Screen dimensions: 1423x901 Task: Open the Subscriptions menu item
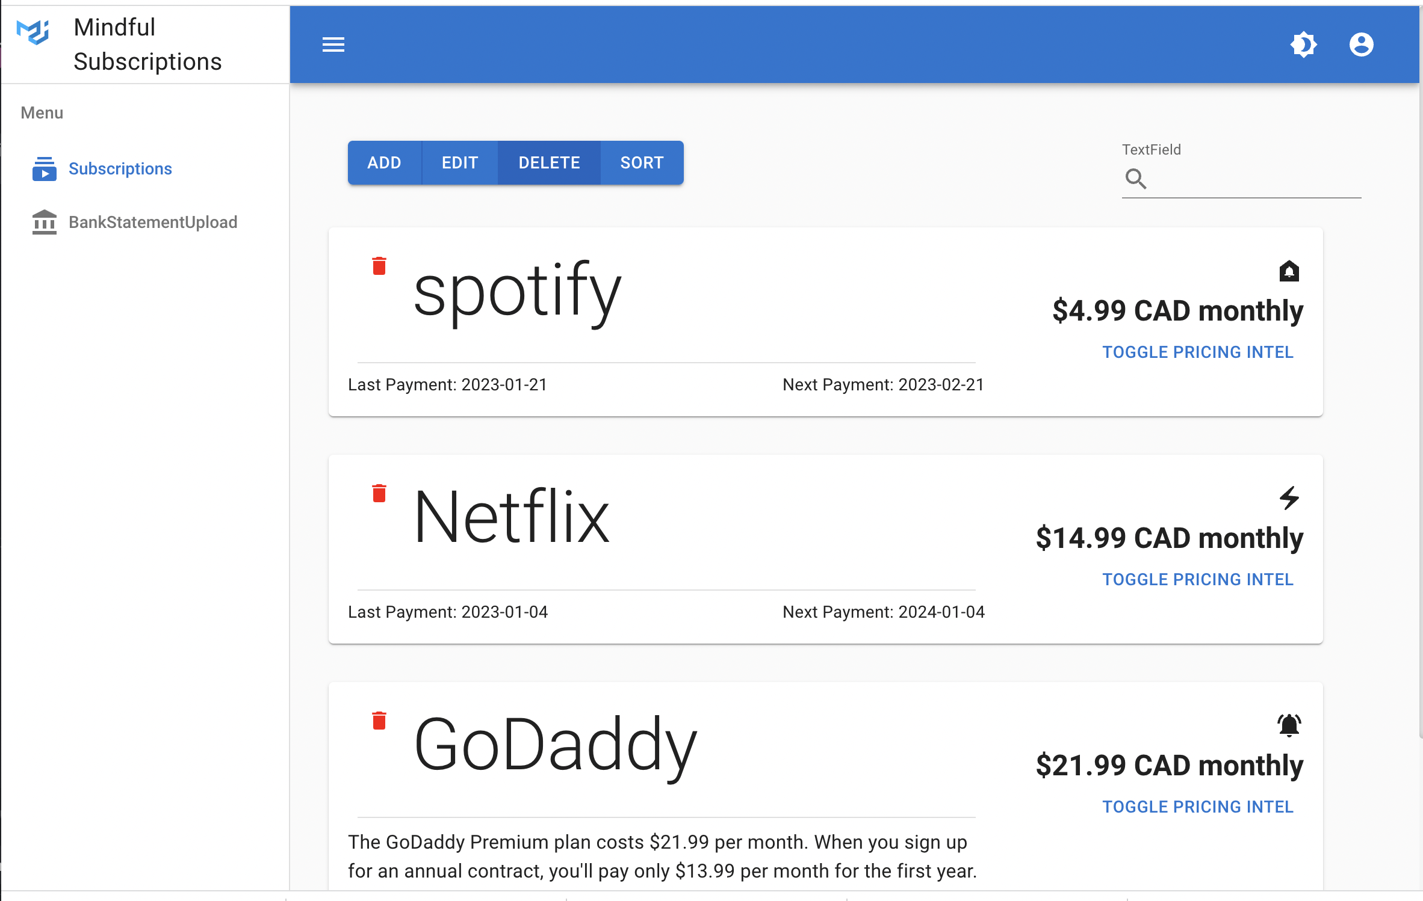tap(120, 169)
